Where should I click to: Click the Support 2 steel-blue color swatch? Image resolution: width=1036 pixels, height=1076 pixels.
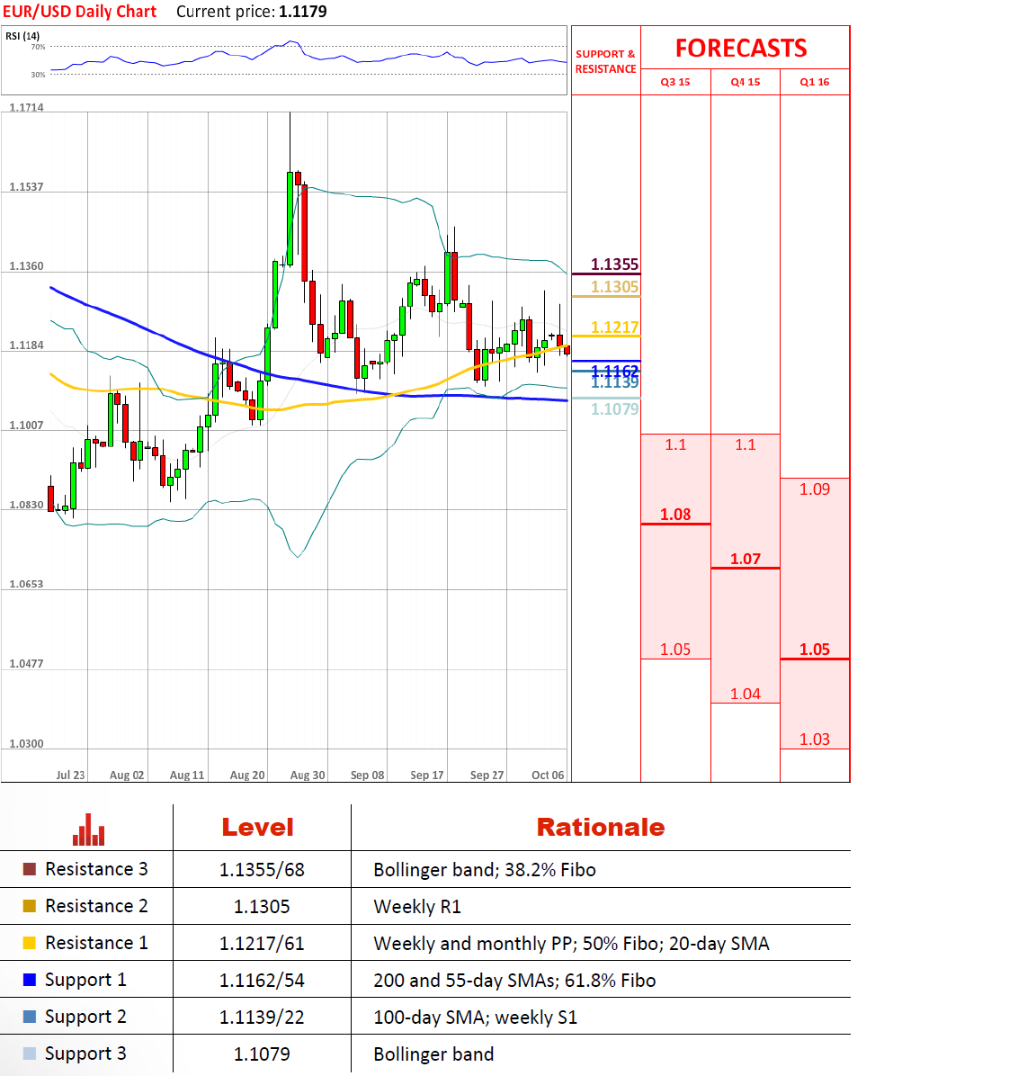pyautogui.click(x=30, y=1017)
